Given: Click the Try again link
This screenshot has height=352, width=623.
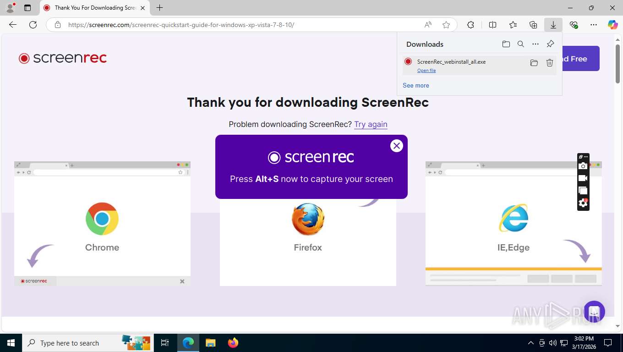Looking at the screenshot, I should pyautogui.click(x=371, y=124).
